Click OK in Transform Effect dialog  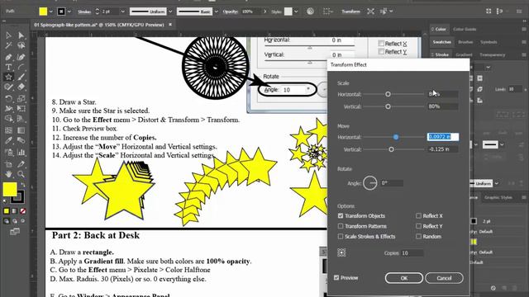(x=404, y=278)
